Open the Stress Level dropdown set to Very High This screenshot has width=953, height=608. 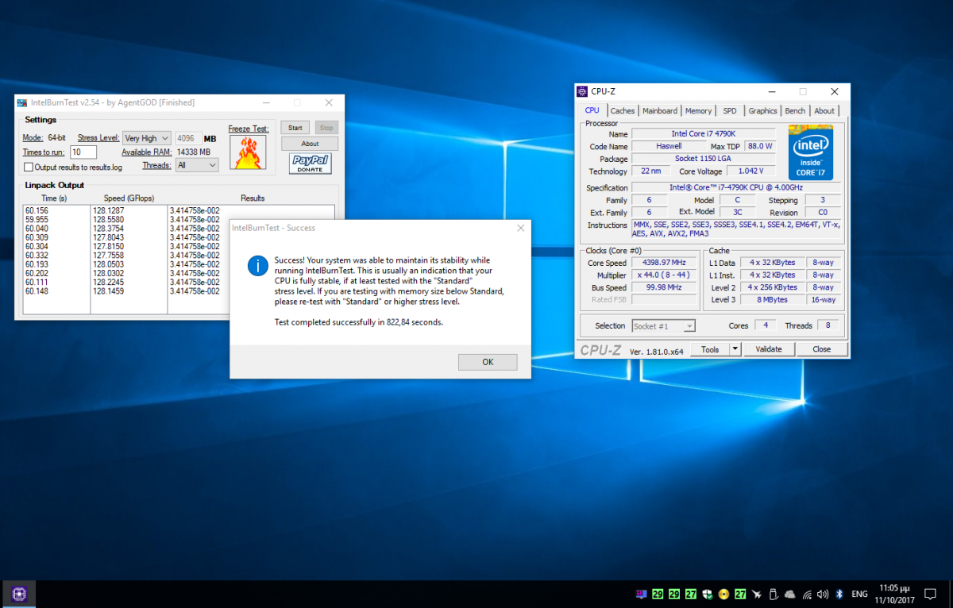click(147, 138)
